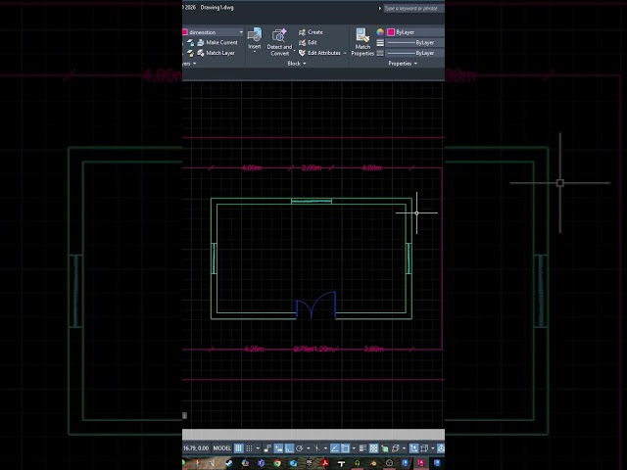Open the Insert dropdown arrow

(255, 52)
